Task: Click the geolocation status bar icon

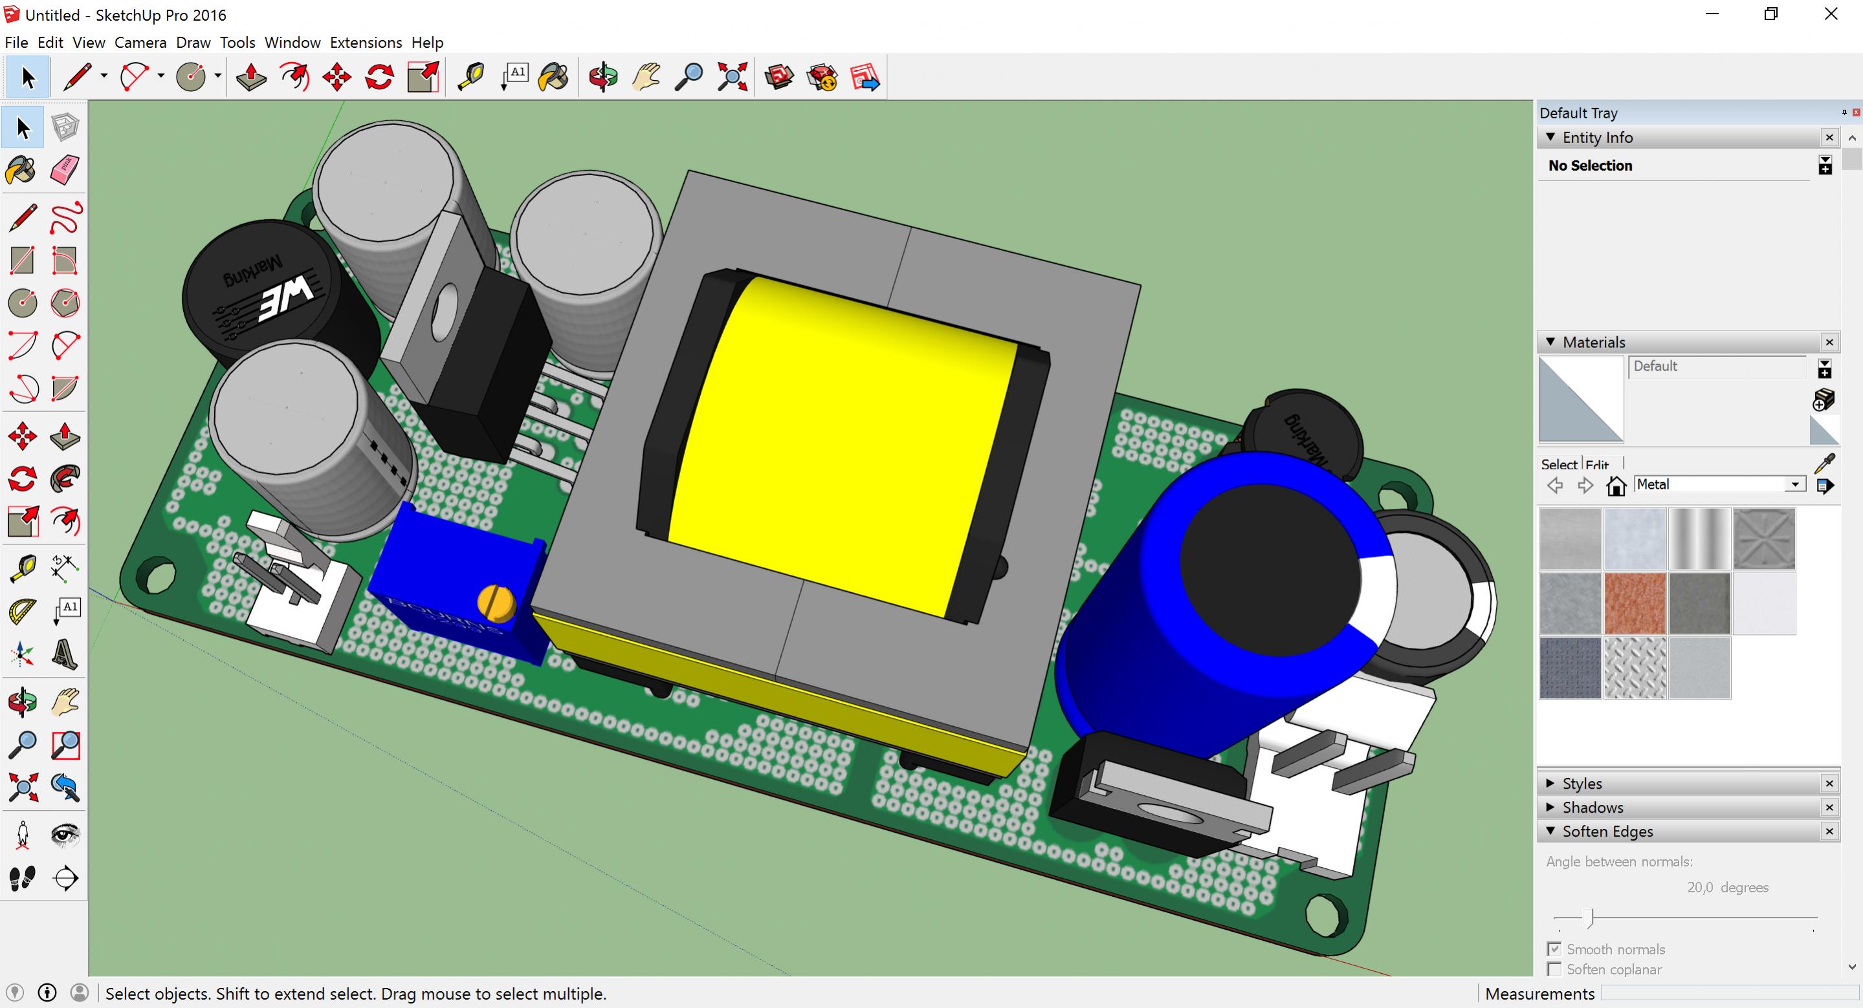Action: tap(14, 993)
